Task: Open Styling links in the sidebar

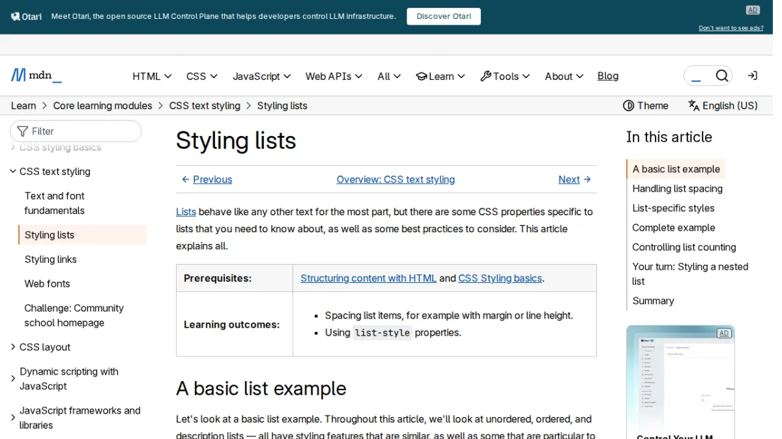Action: point(50,259)
